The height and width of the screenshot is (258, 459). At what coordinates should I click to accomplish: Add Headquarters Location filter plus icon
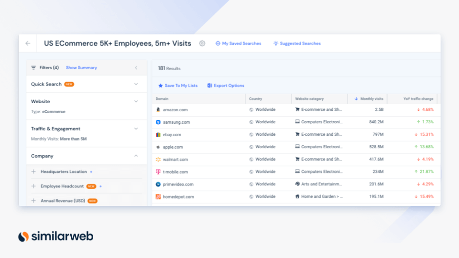[33, 172]
